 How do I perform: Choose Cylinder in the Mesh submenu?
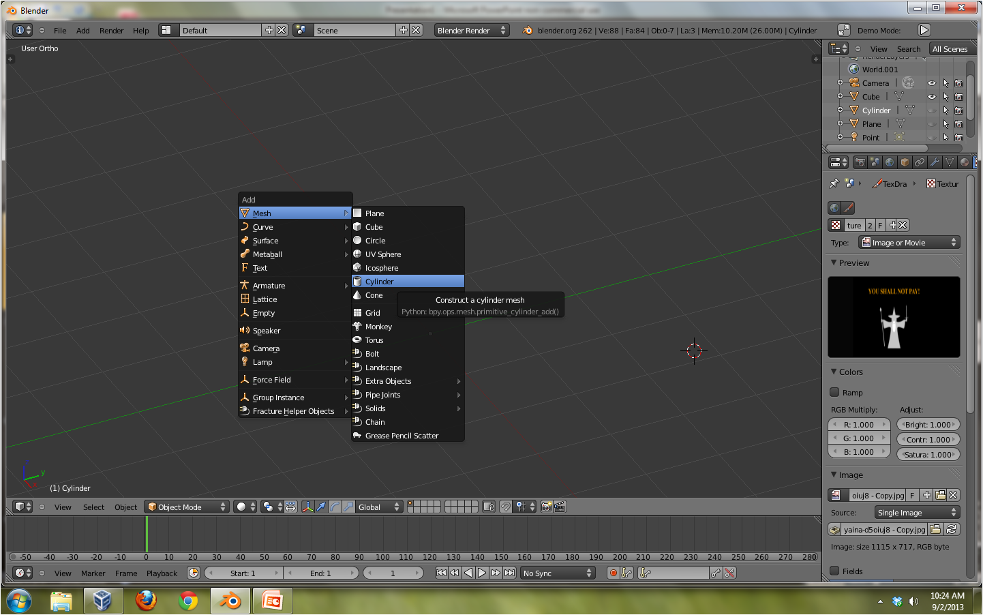pyautogui.click(x=408, y=282)
